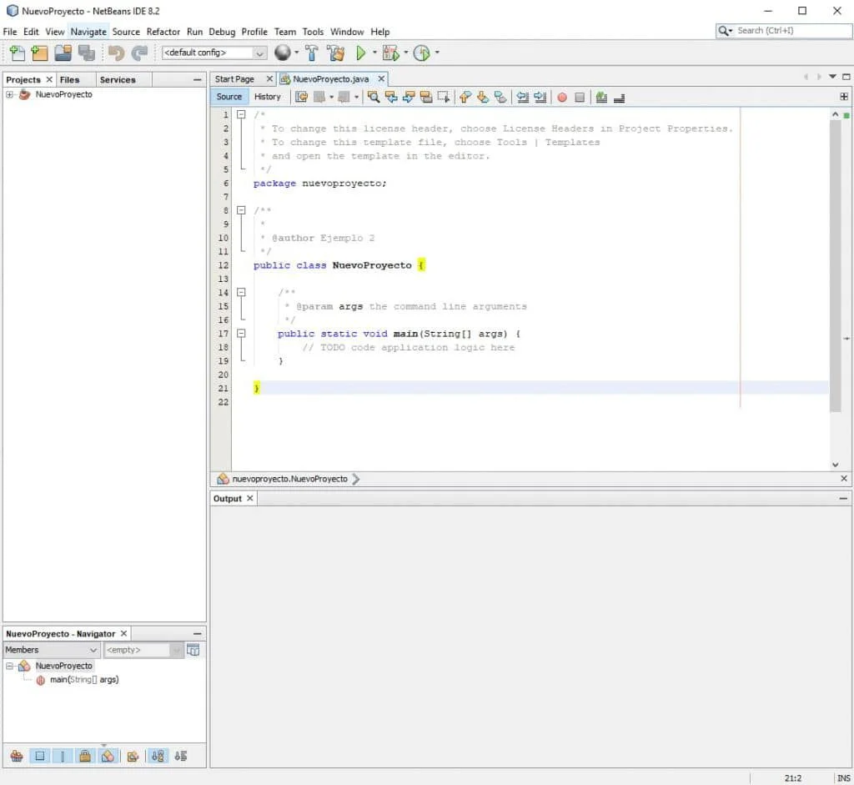
Task: Open the Run Project dropdown arrow
Action: [374, 53]
